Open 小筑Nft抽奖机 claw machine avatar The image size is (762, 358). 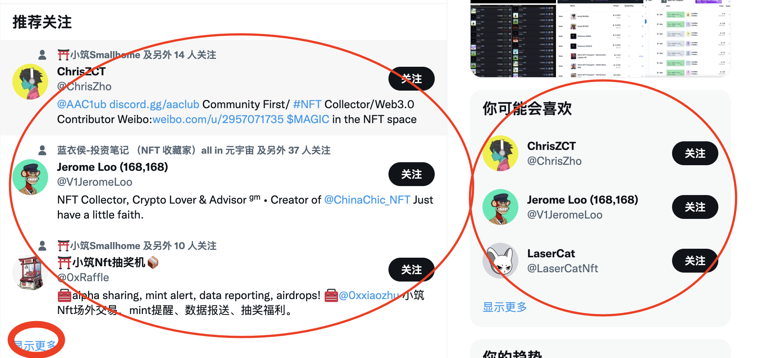(x=30, y=273)
